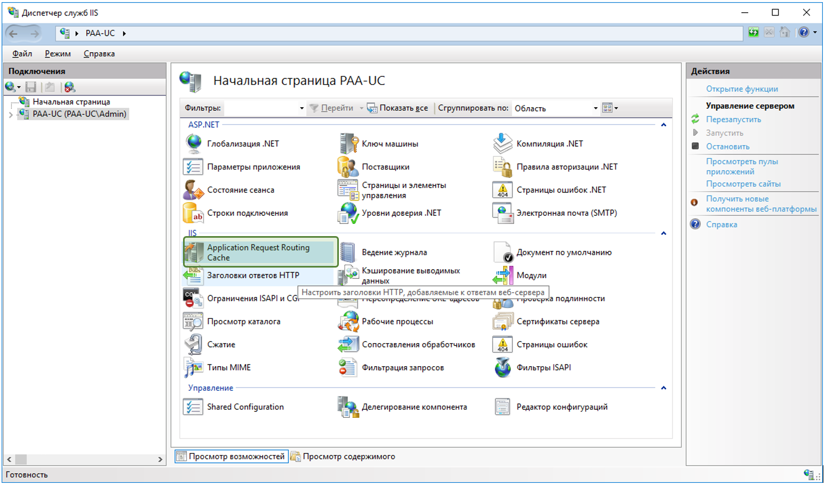This screenshot has height=485, width=825.
Task: Open Параметры приложения feature
Action: tap(242, 167)
